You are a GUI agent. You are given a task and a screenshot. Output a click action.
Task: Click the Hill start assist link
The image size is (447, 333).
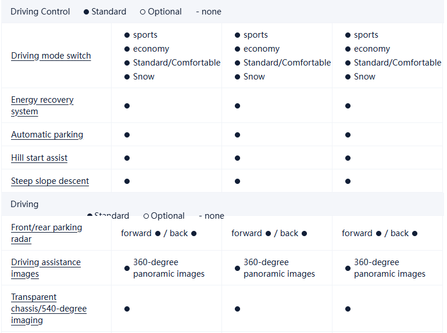click(x=39, y=158)
